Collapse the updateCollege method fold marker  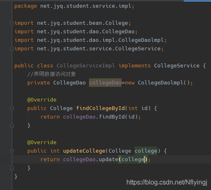coord(12,151)
